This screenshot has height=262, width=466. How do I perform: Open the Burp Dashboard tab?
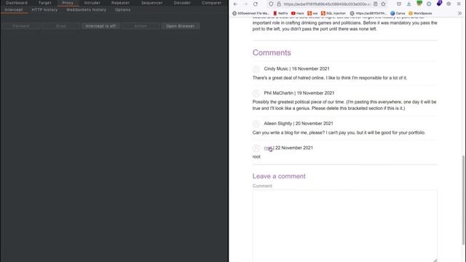tap(17, 3)
